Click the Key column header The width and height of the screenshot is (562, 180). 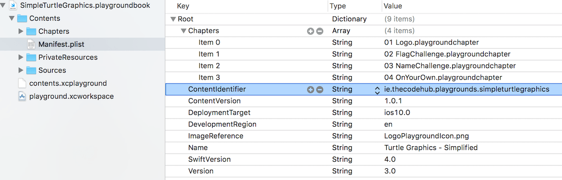click(183, 6)
